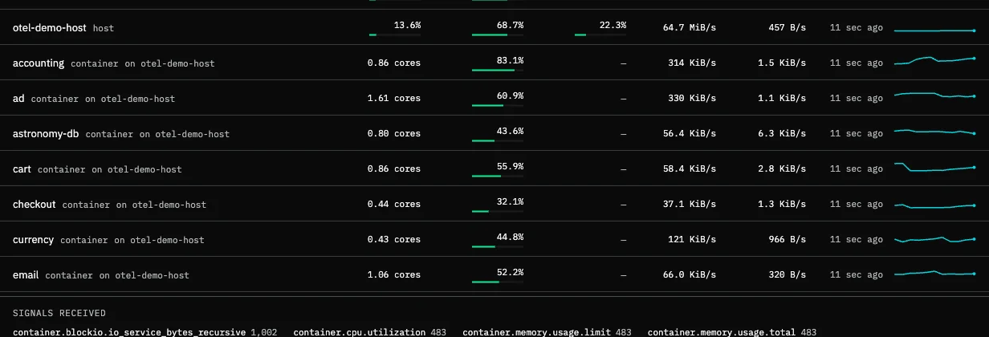This screenshot has height=337, width=989.
Task: Open the ad container entry
Action: pos(494,98)
